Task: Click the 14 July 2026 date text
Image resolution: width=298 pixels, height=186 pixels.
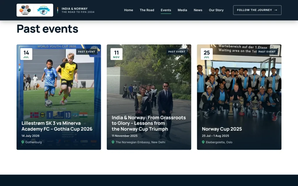Action: tap(30, 136)
